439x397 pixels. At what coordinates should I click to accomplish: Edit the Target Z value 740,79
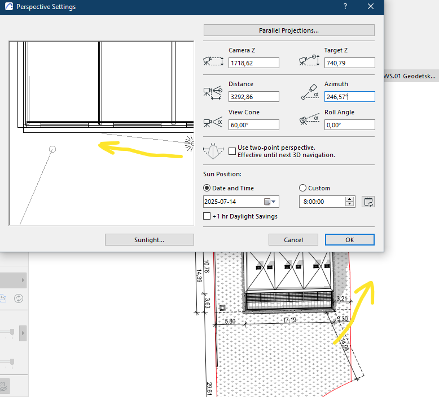click(349, 63)
